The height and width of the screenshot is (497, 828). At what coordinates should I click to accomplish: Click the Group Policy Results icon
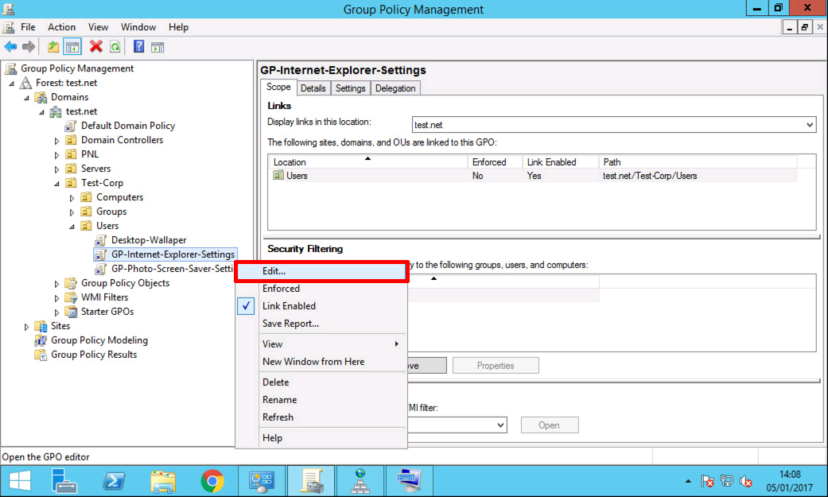41,355
